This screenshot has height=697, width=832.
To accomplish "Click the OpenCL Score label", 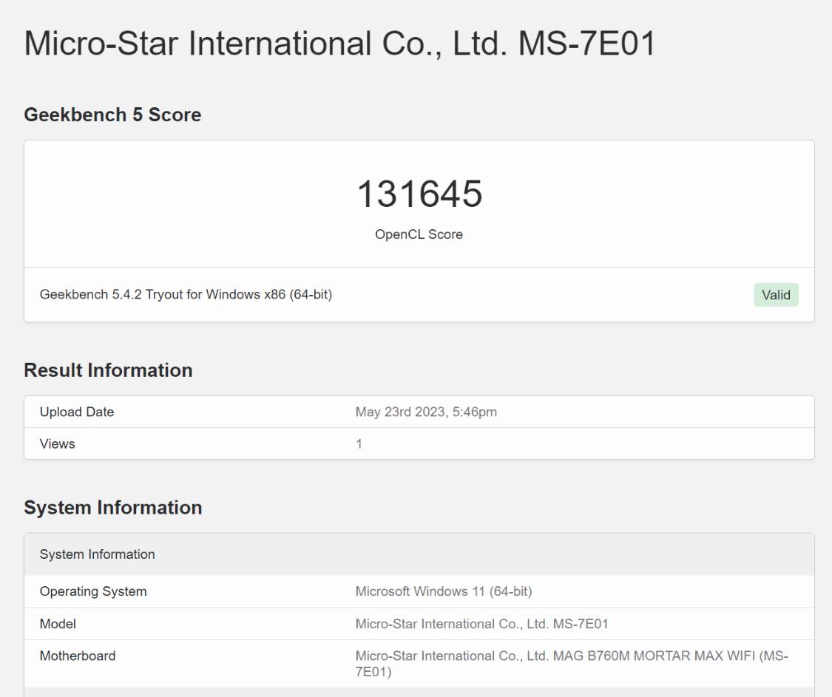I will [419, 235].
